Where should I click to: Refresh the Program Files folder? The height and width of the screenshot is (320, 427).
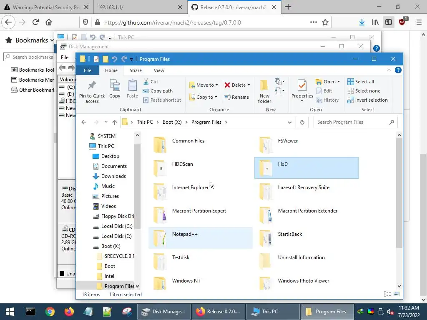click(x=302, y=122)
